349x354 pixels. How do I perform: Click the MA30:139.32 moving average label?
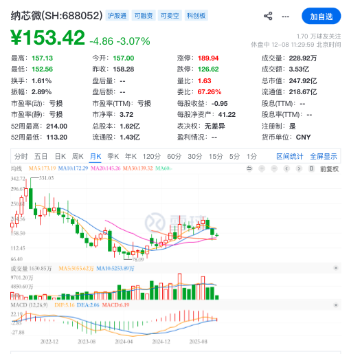click(137, 168)
